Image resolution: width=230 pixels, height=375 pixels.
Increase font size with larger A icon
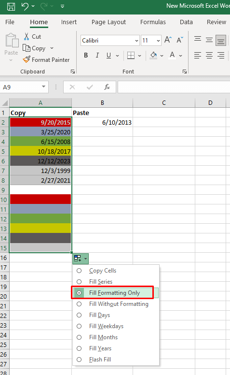168,40
